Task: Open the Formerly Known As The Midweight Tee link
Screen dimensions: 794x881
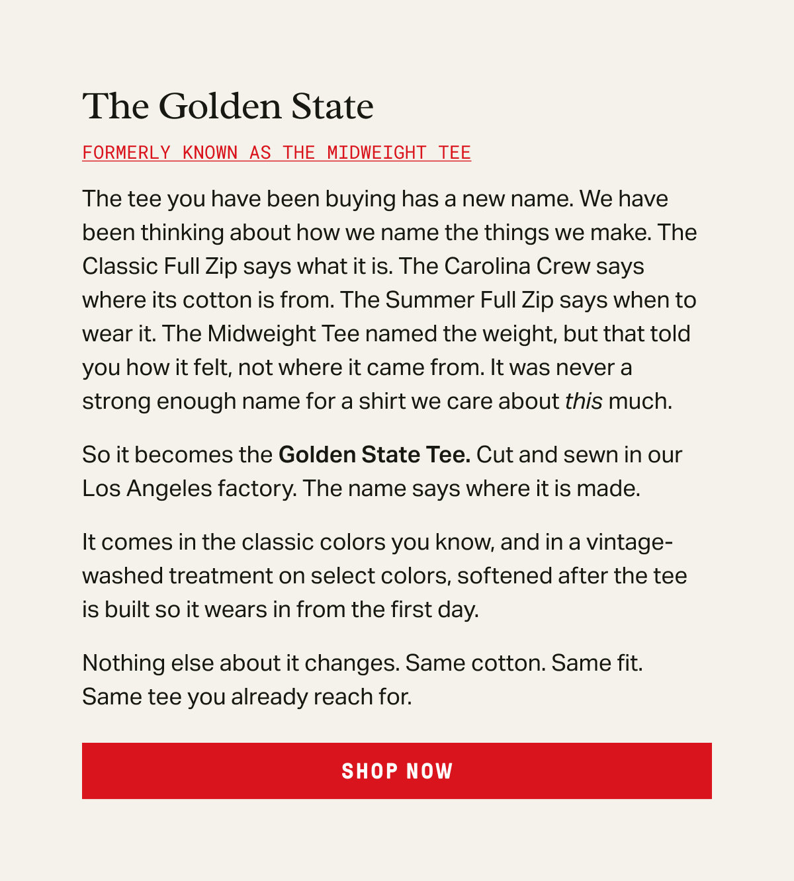Action: click(x=277, y=153)
